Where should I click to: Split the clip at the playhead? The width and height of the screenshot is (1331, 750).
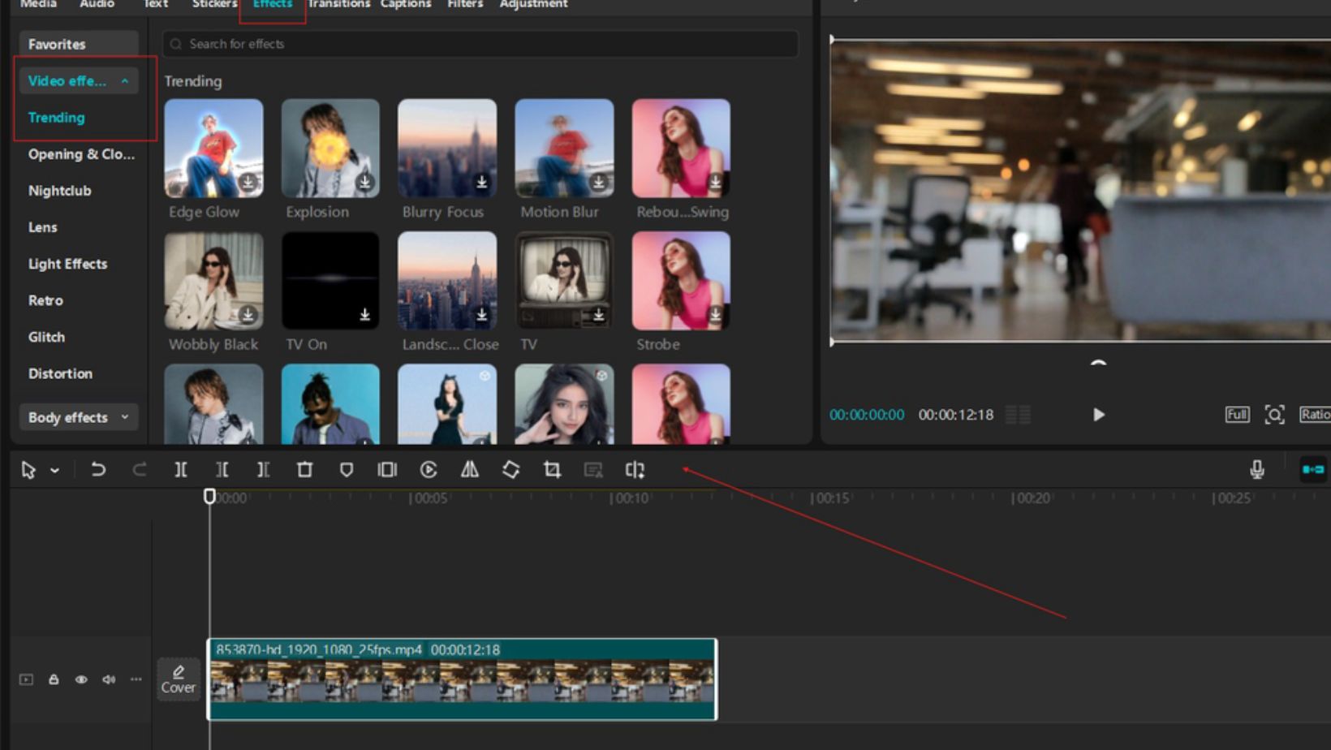pos(181,470)
